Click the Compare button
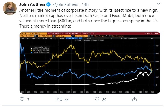 56,33
